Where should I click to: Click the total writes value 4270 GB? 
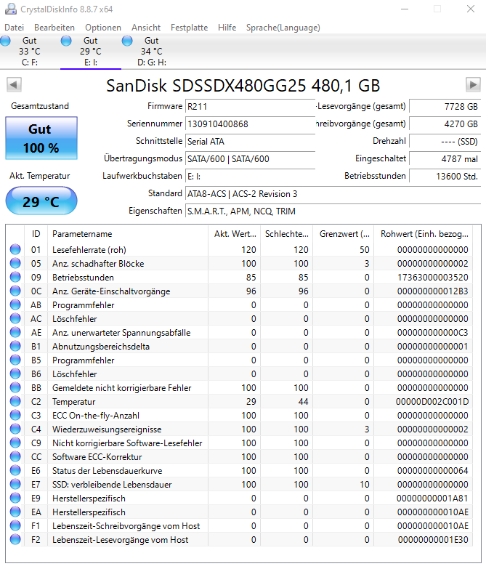445,124
